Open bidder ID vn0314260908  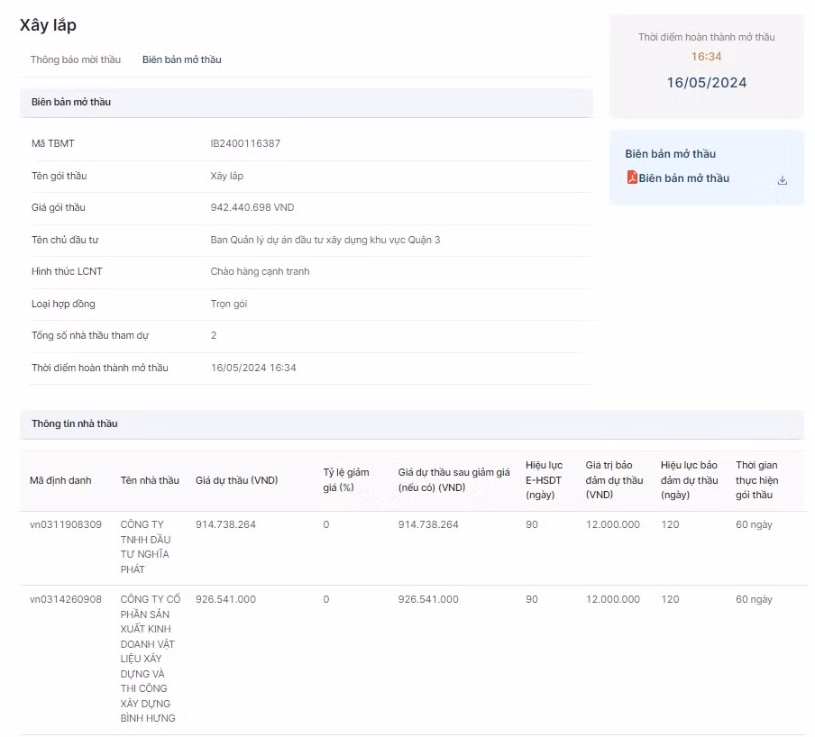coord(66,599)
